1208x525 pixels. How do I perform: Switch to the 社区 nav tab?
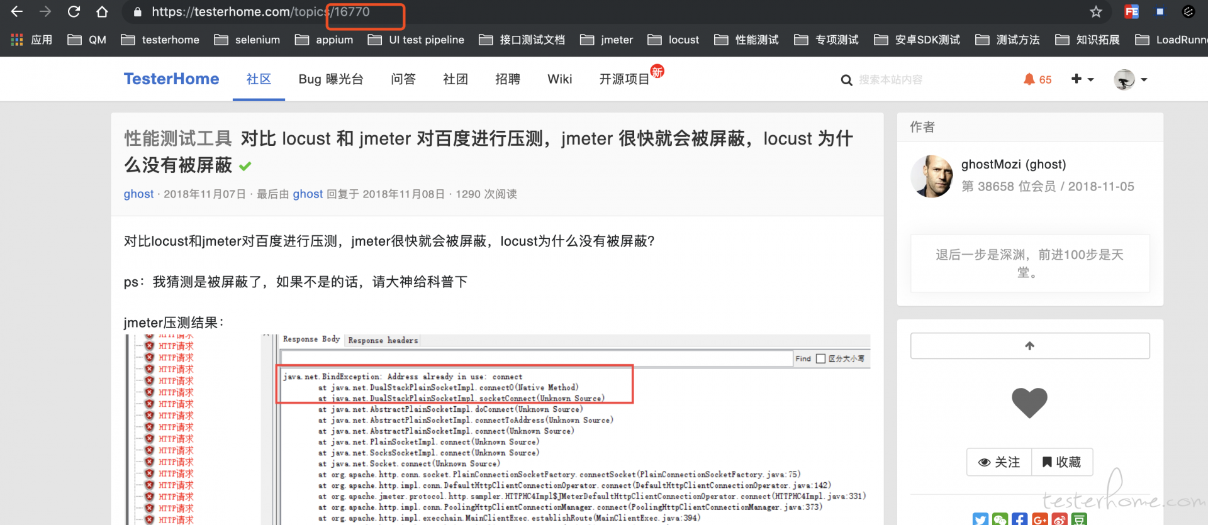click(x=259, y=79)
